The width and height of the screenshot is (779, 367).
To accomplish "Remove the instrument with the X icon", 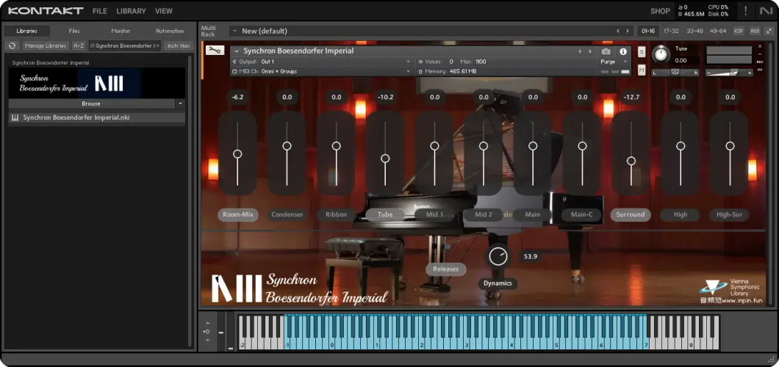I will [x=760, y=47].
